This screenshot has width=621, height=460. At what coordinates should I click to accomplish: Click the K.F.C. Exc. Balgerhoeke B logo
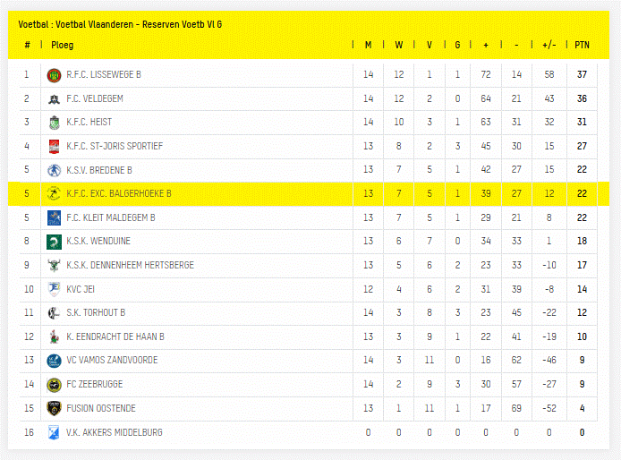[x=54, y=193]
